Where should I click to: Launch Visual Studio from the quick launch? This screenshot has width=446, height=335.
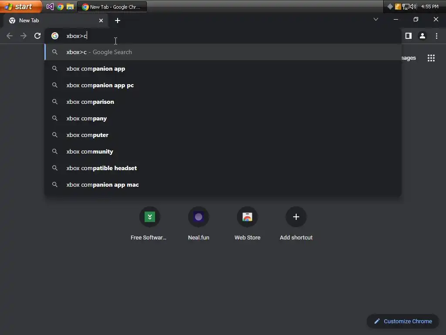(50, 7)
